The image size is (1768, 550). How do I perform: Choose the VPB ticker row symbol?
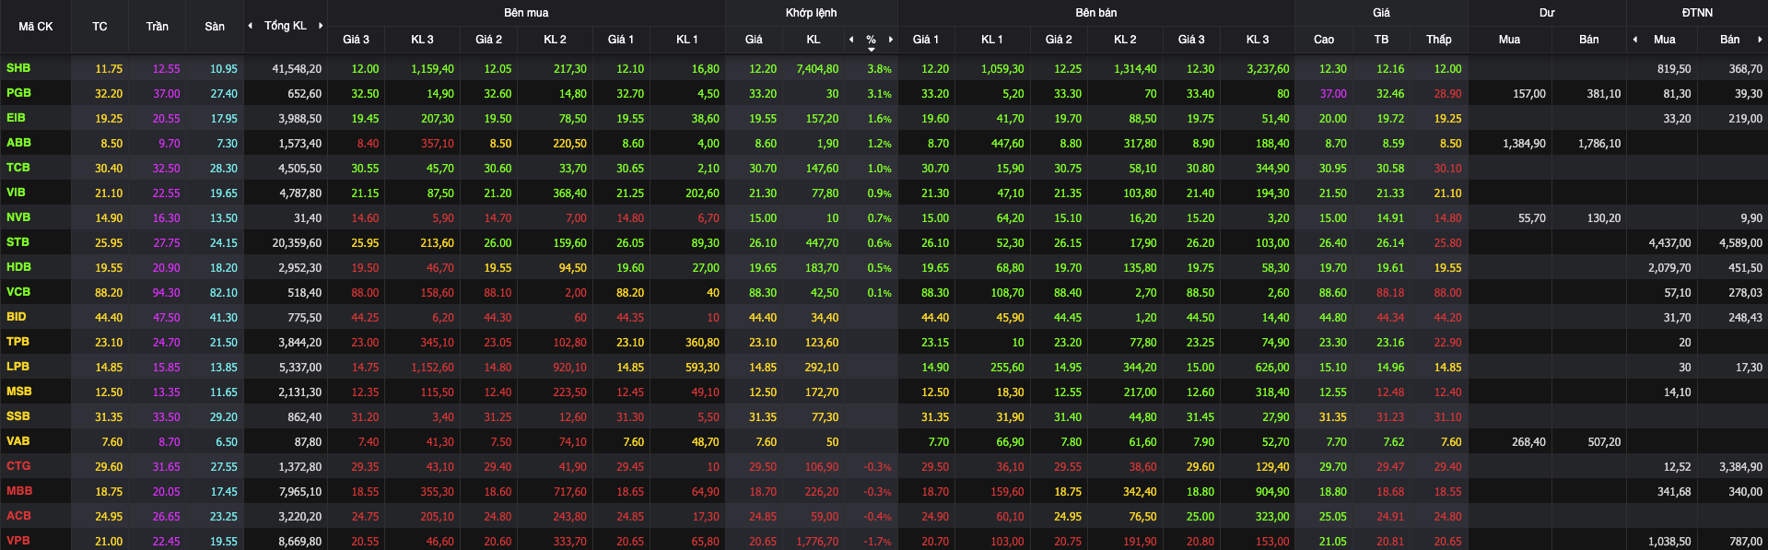pyautogui.click(x=18, y=541)
